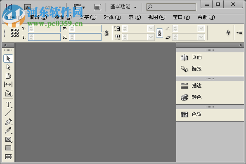Image resolution: width=246 pixels, height=164 pixels.
Task: Click the scale Y percentage stepper arrows
Action: (125, 37)
